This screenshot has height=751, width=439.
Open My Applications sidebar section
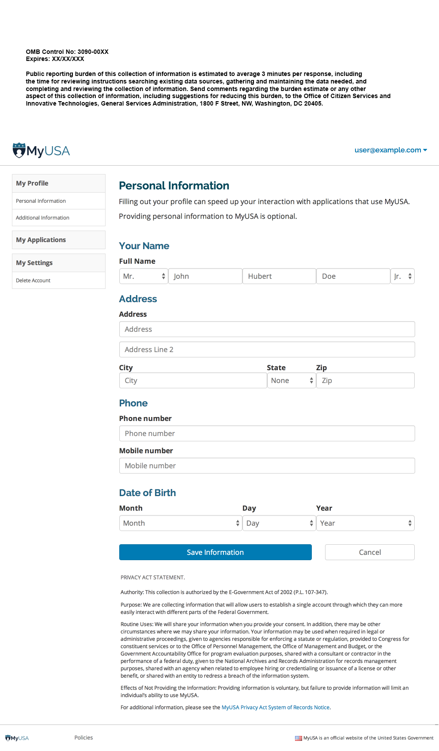[x=41, y=240]
